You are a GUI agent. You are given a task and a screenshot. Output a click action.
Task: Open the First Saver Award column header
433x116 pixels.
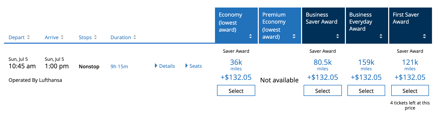point(406,18)
